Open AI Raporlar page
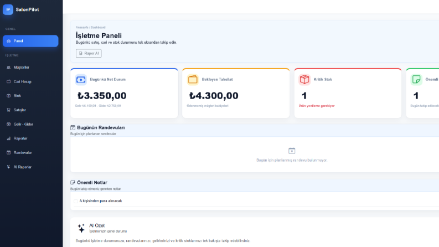The width and height of the screenshot is (439, 247). pyautogui.click(x=30, y=167)
